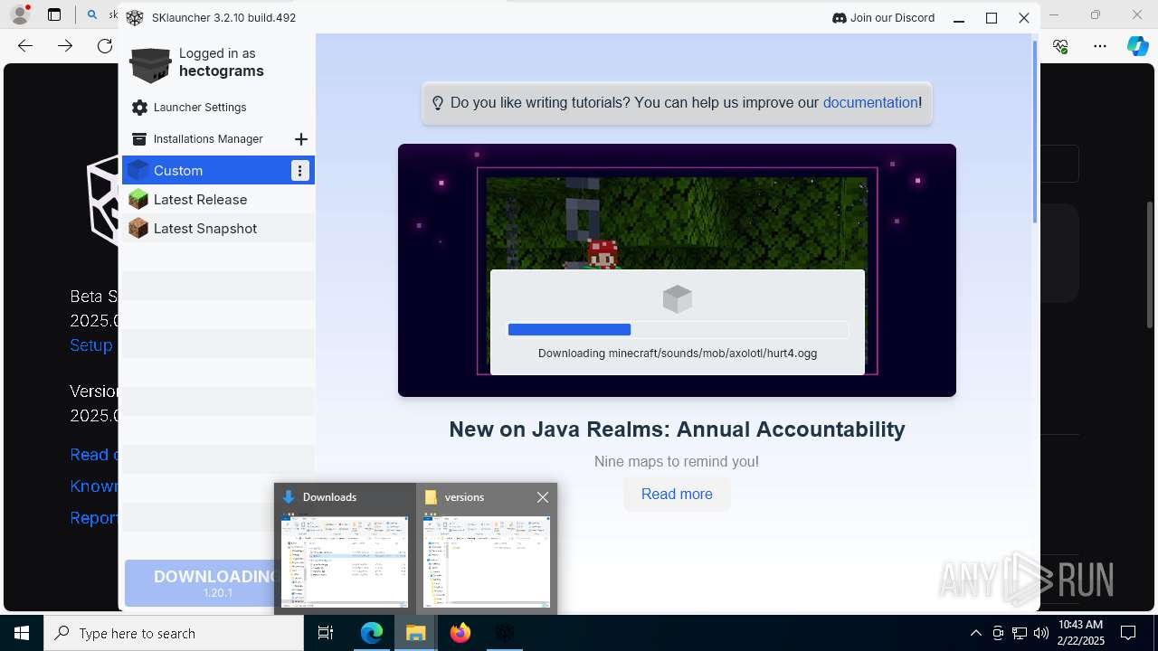The height and width of the screenshot is (651, 1158).
Task: Open Custom installation three-dot options
Action: tap(300, 170)
